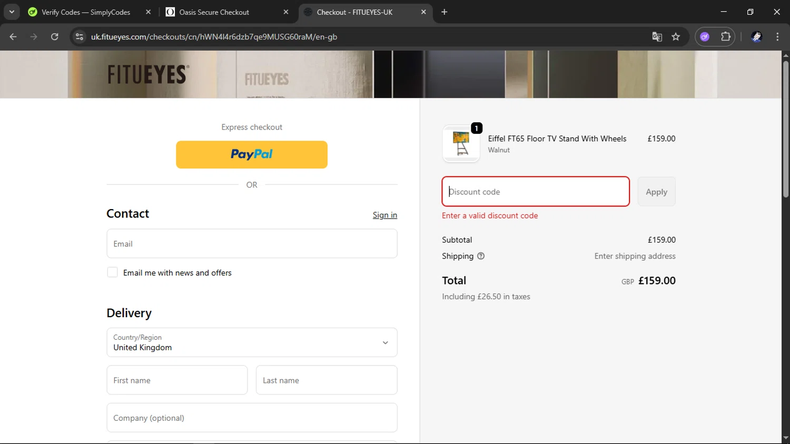Pay with PayPal express checkout
This screenshot has height=444, width=790.
(x=252, y=154)
